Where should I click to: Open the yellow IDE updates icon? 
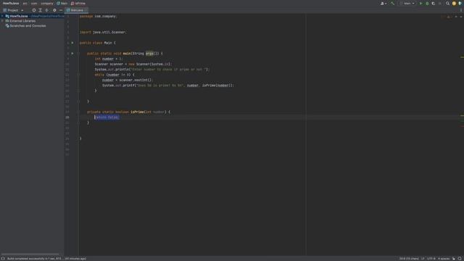pyautogui.click(x=454, y=4)
